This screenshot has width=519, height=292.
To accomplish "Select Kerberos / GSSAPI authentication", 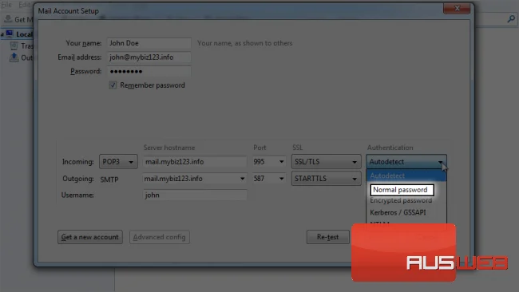I will coord(398,212).
